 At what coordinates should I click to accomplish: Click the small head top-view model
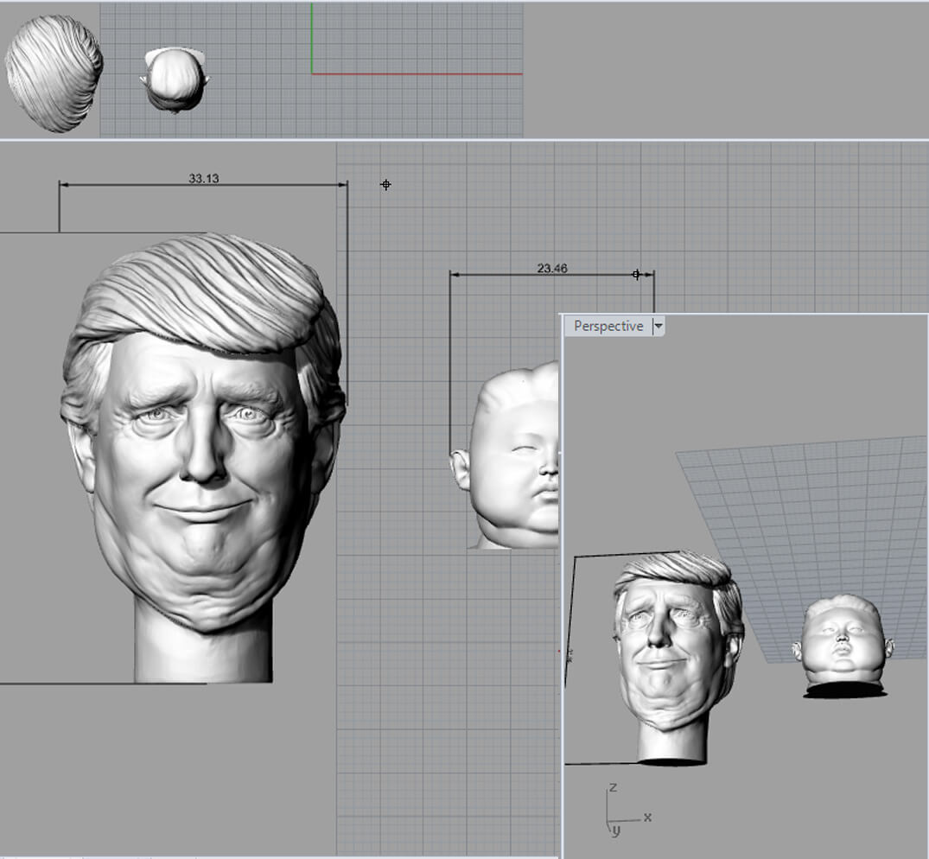pyautogui.click(x=175, y=79)
